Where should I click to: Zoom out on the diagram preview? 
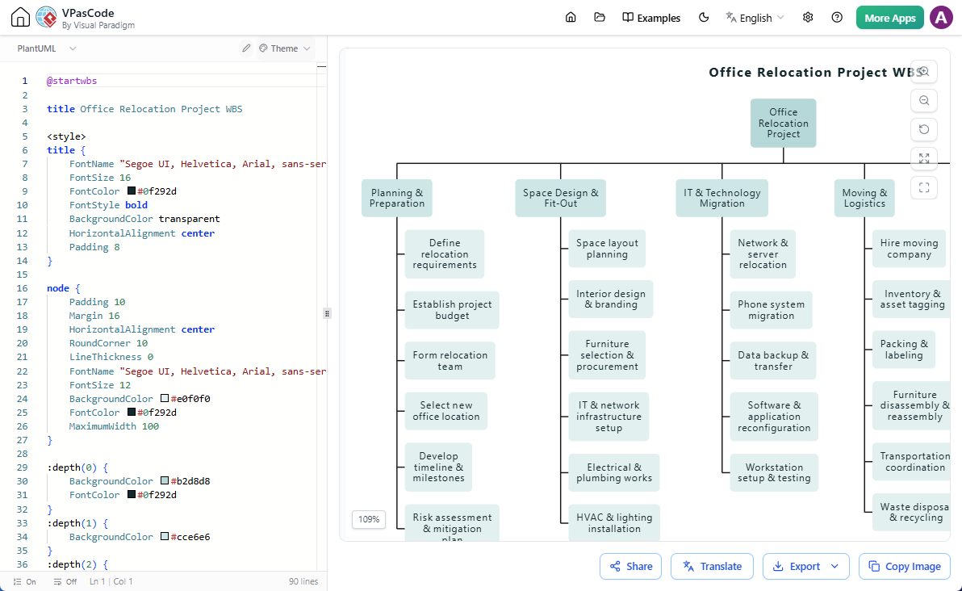pos(924,101)
